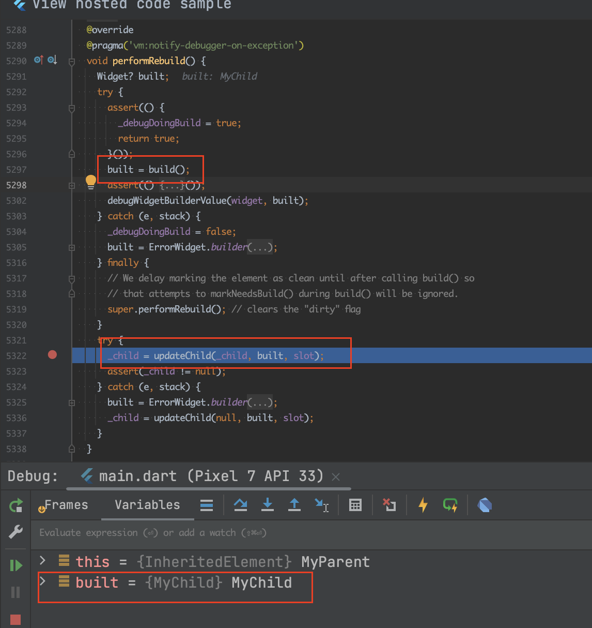Click the red-cross icon after the calculator
Screen dimensions: 592x628
pos(389,505)
